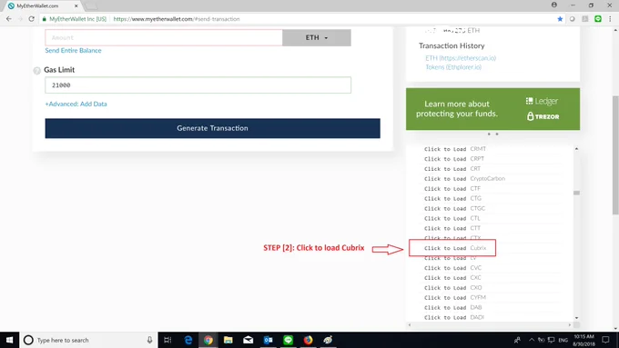Click token list scroll up arrow
The image size is (619, 348).
point(577,149)
